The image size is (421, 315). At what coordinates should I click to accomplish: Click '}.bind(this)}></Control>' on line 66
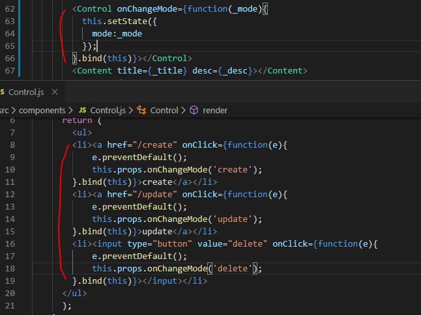(132, 58)
